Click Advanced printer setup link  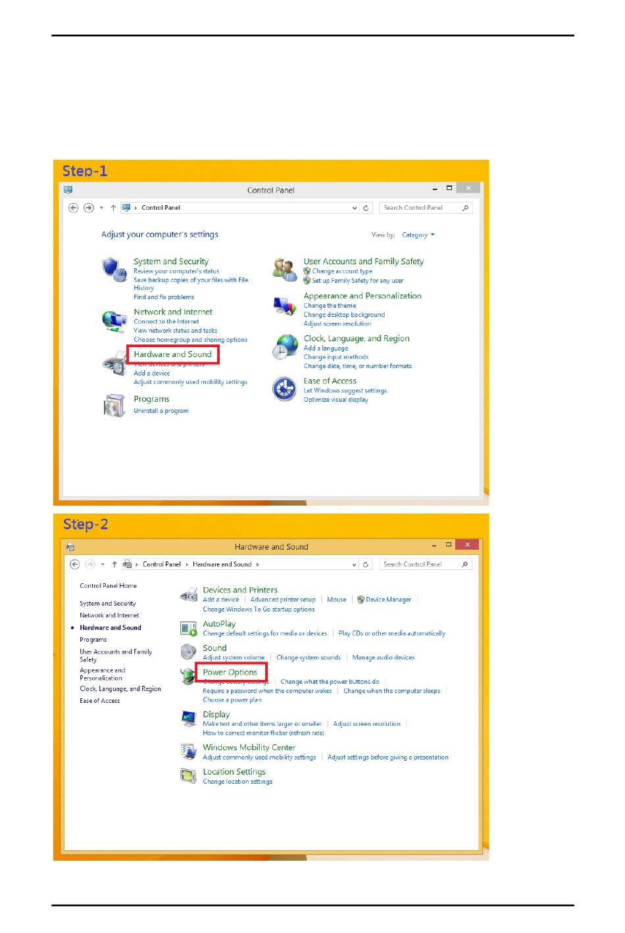283,600
